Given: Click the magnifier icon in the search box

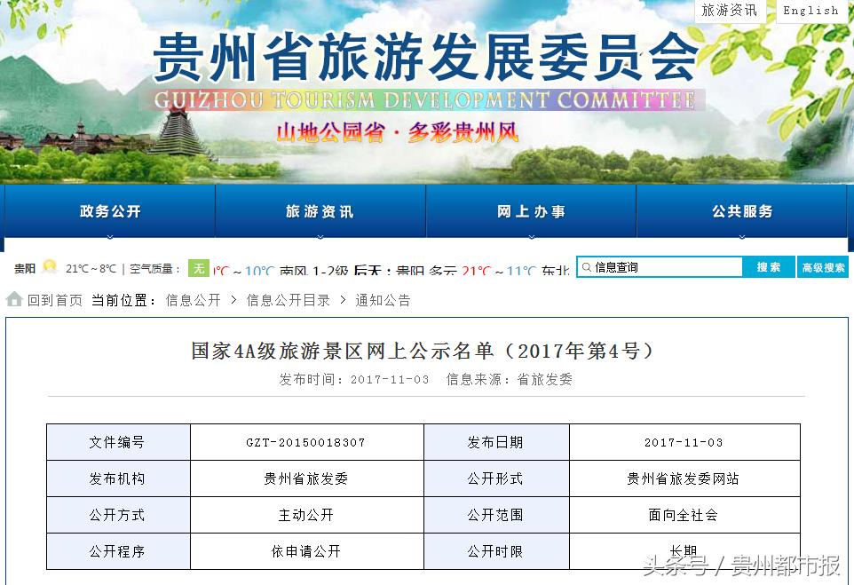Looking at the screenshot, I should point(587,266).
